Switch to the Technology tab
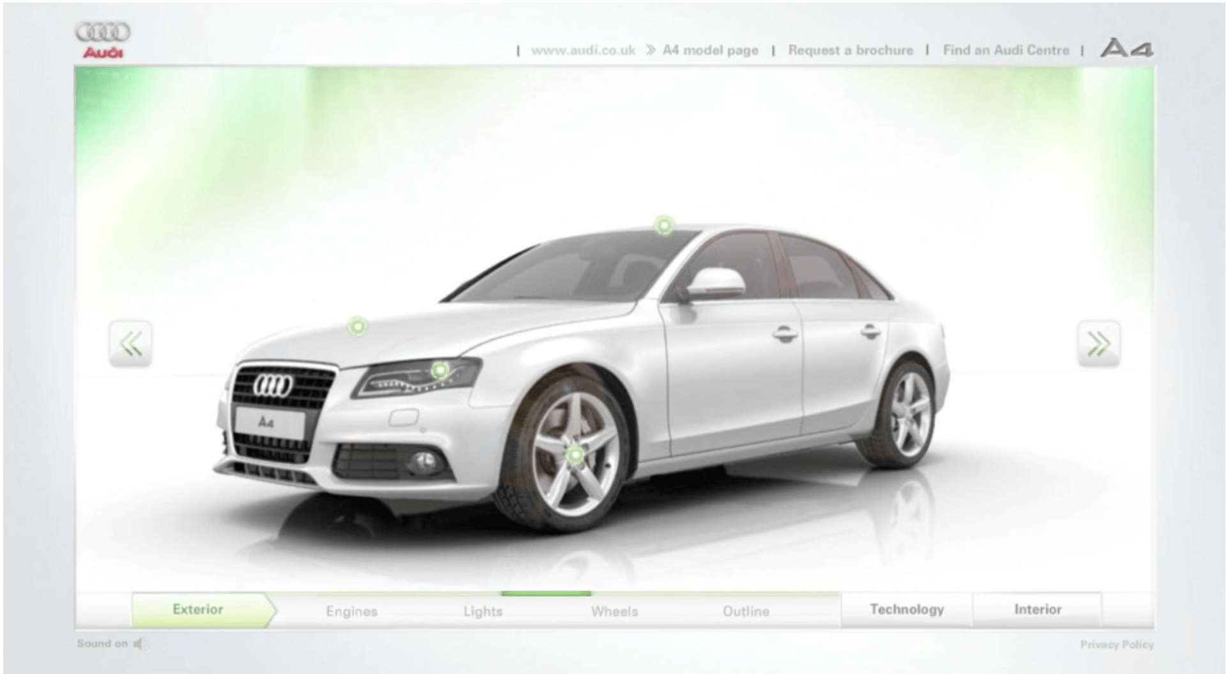 907,610
